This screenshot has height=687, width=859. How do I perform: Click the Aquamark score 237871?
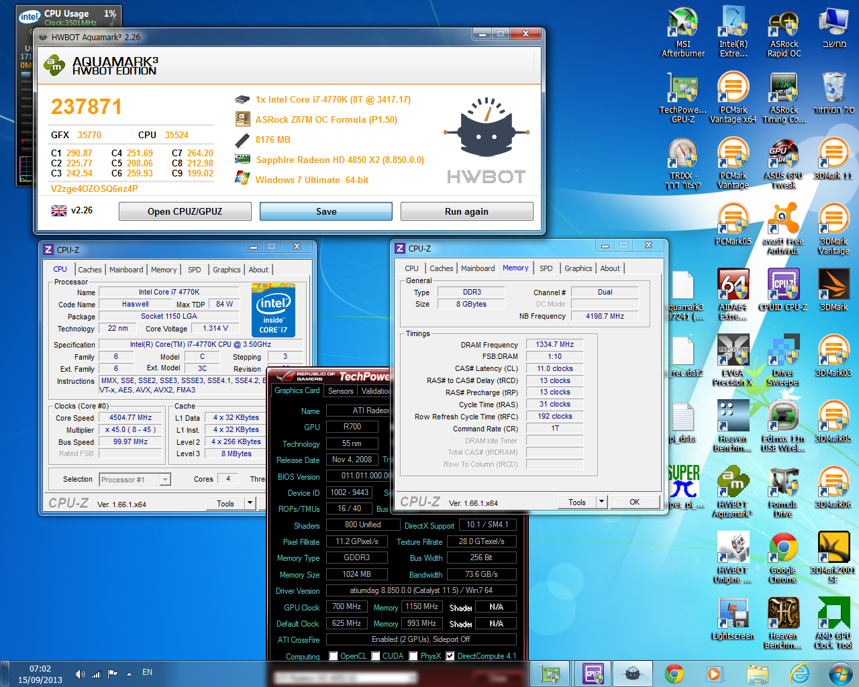(x=87, y=107)
